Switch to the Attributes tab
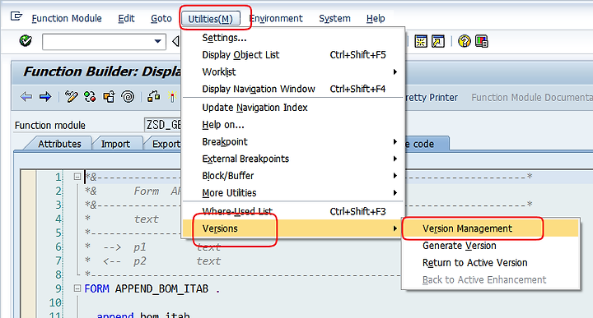The image size is (593, 318). (x=59, y=144)
